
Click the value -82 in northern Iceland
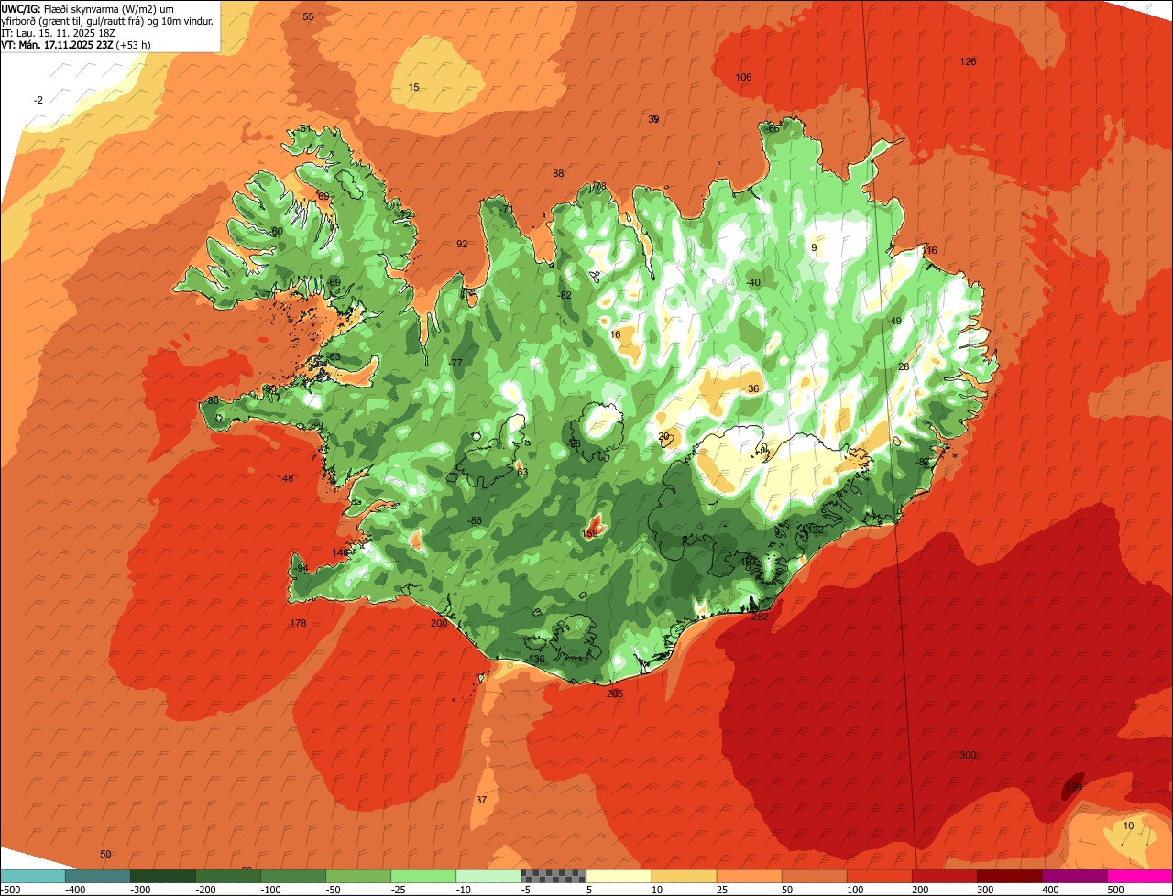[565, 295]
